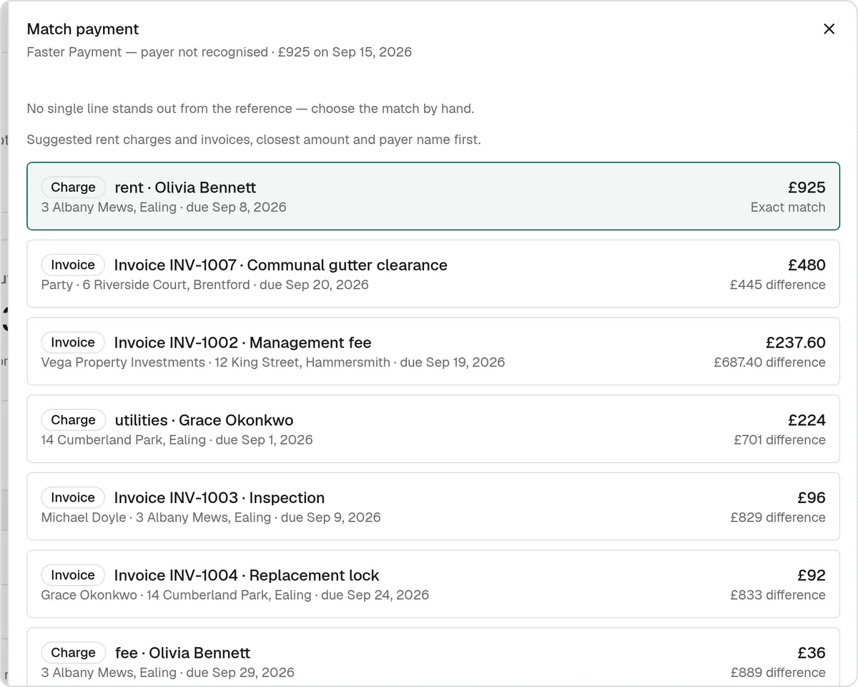Click the '£687.40 difference' text
858x687 pixels.
click(x=769, y=363)
